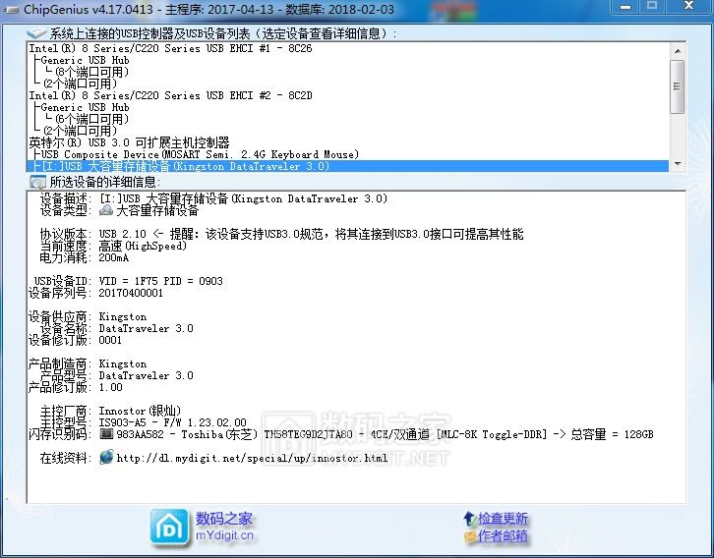Image resolution: width=714 pixels, height=558 pixels.
Task: Click the 200mA power consumption value
Action: pyautogui.click(x=114, y=257)
